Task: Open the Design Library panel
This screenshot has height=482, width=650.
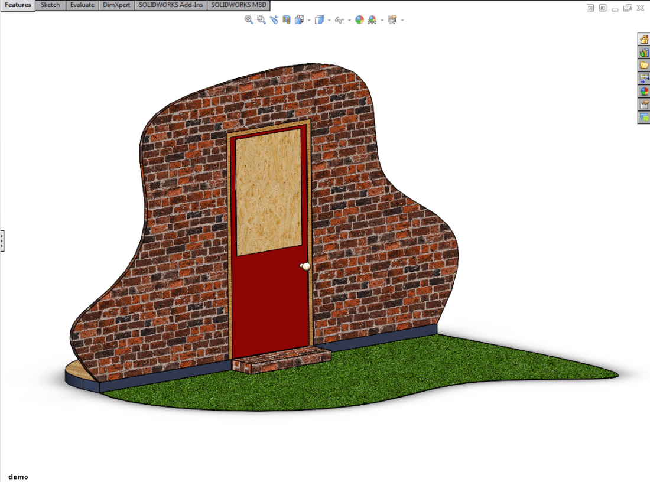Action: [x=644, y=53]
